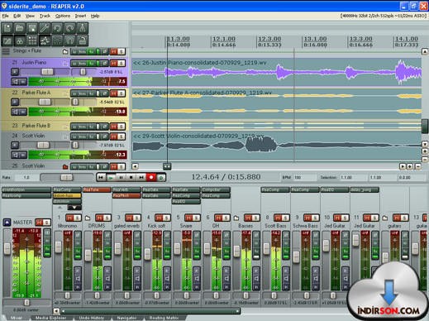429x321 pixels.
Task: Go to project start in transport
Action: click(x=101, y=177)
